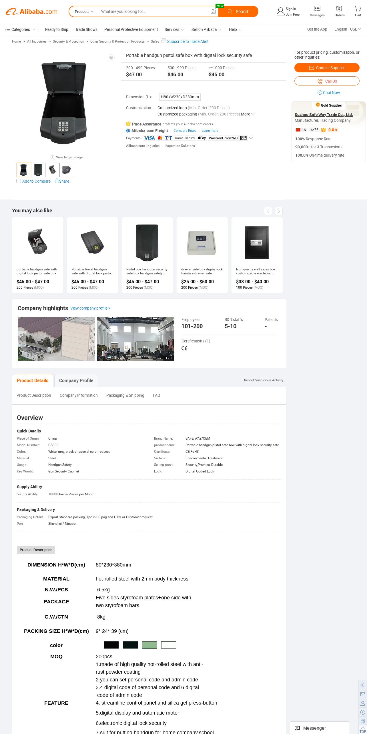
Task: Start a chat via Chat Now
Action: tap(329, 93)
